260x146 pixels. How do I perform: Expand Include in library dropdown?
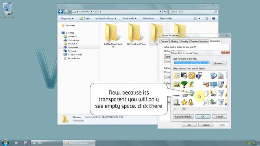point(106,18)
